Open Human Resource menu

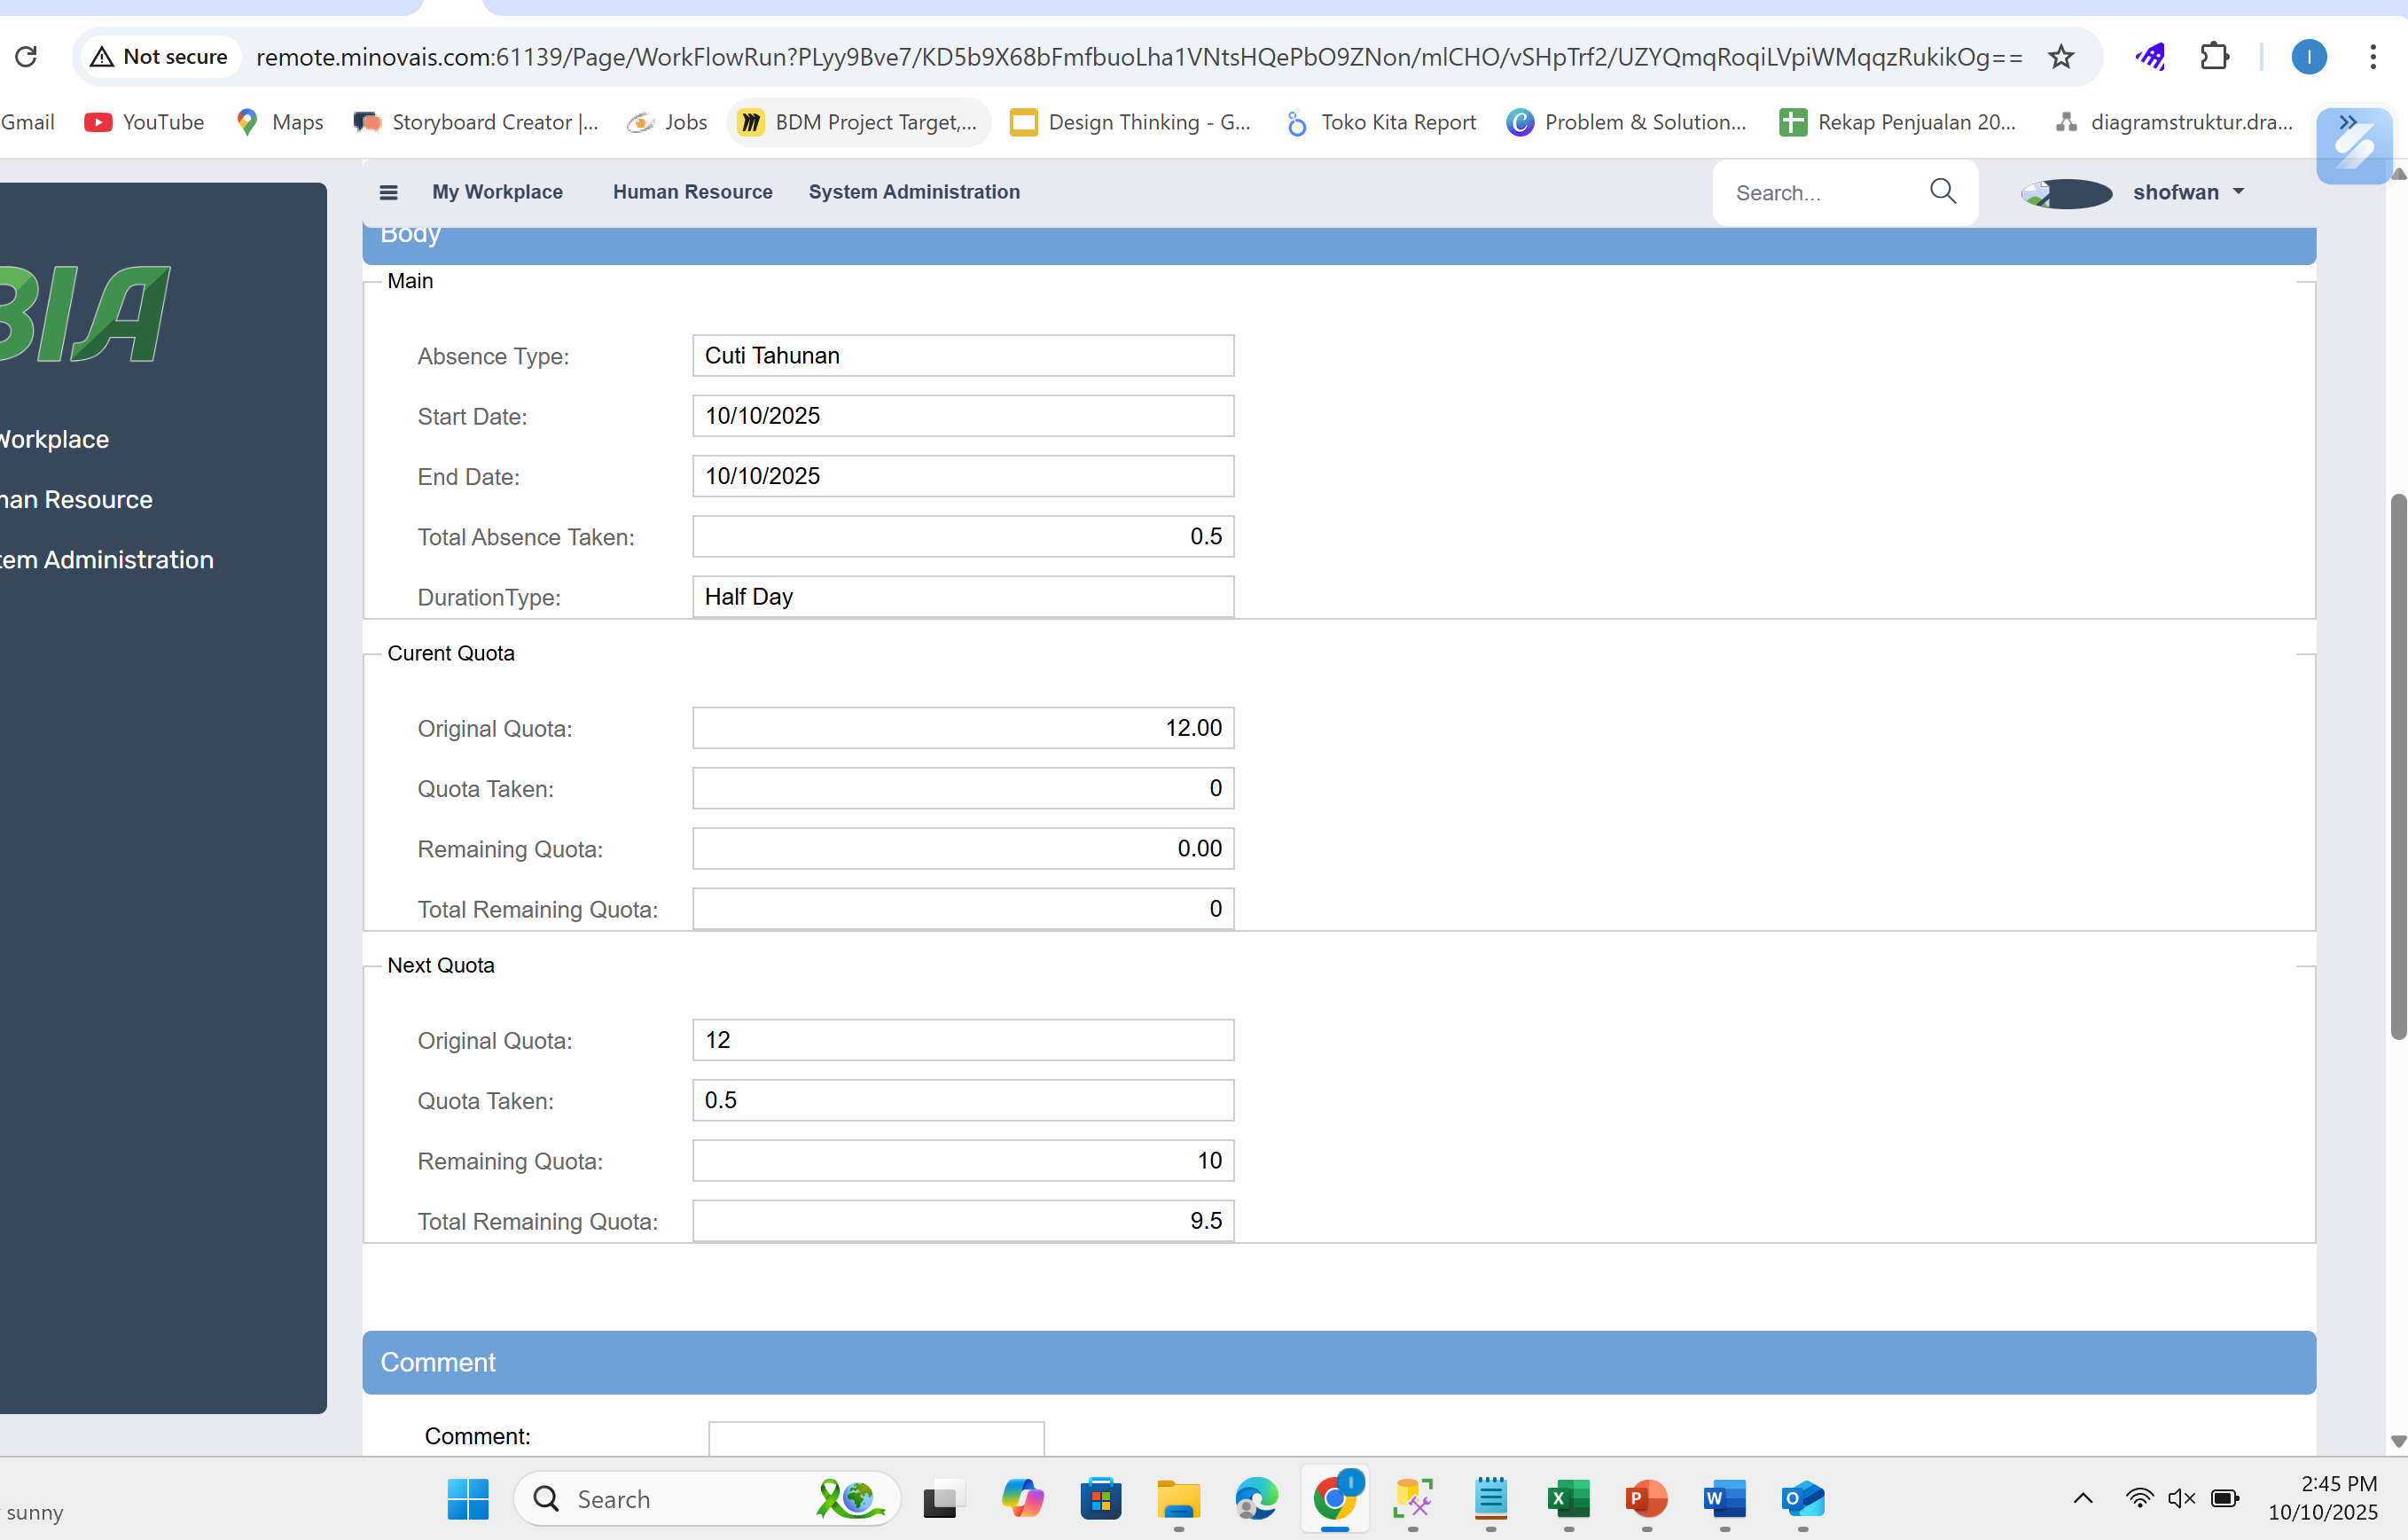[x=692, y=192]
